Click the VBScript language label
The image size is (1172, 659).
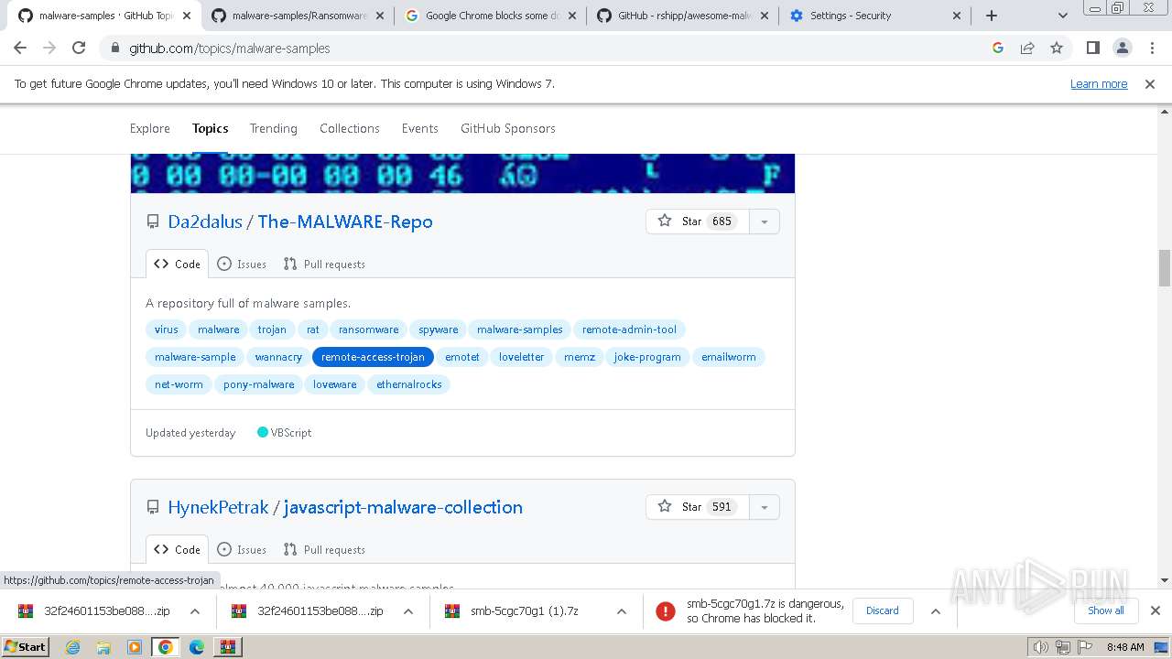pos(285,432)
